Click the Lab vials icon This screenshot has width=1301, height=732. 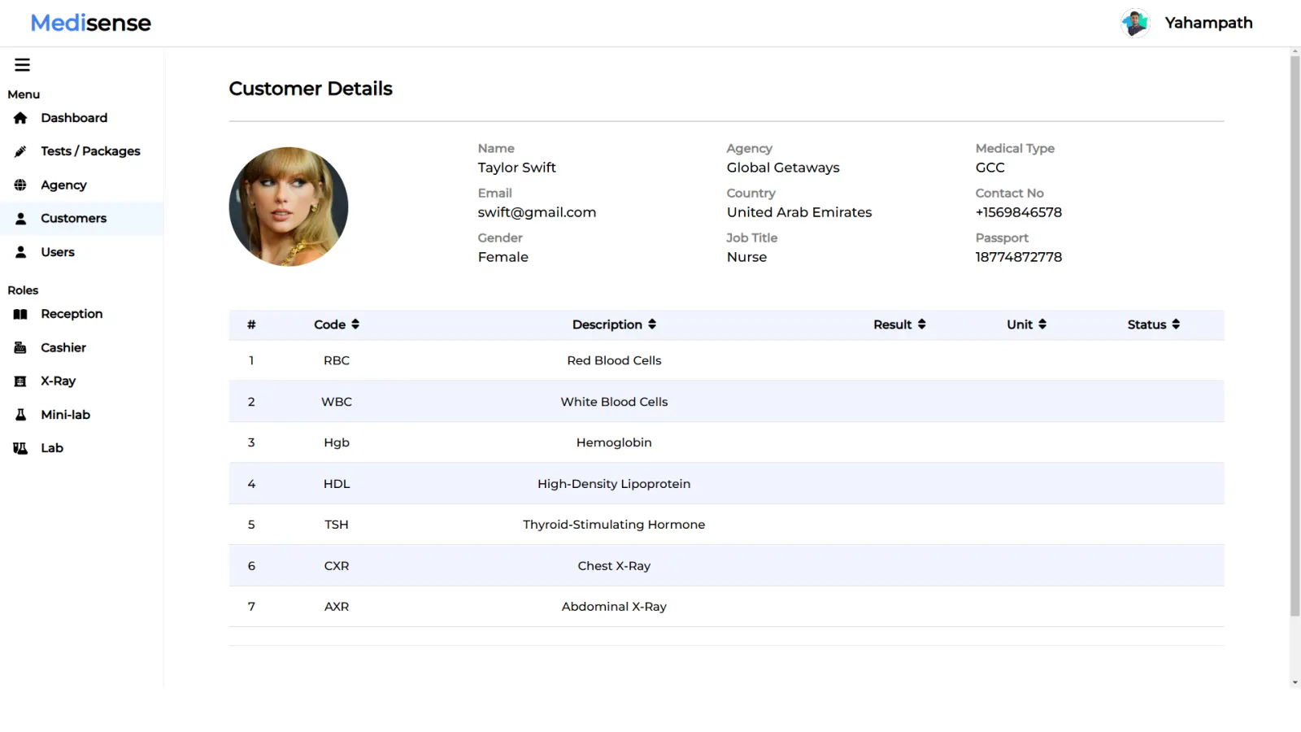pos(20,448)
